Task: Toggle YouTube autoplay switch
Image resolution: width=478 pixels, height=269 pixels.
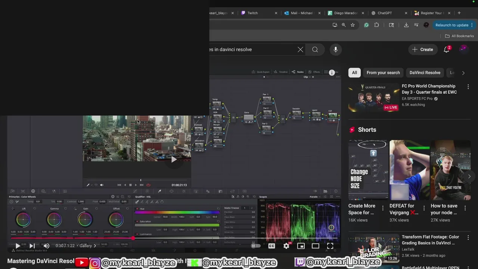Action: click(x=255, y=246)
